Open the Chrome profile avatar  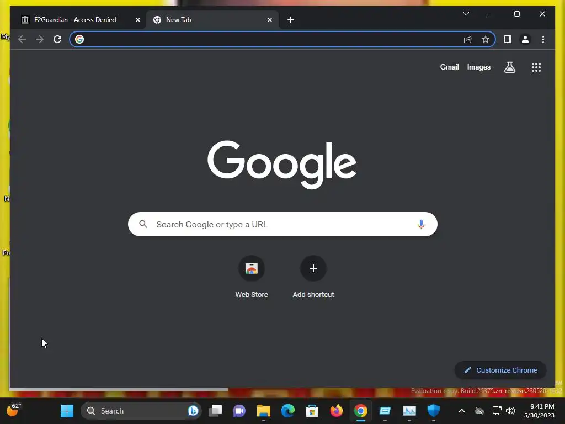pyautogui.click(x=525, y=39)
